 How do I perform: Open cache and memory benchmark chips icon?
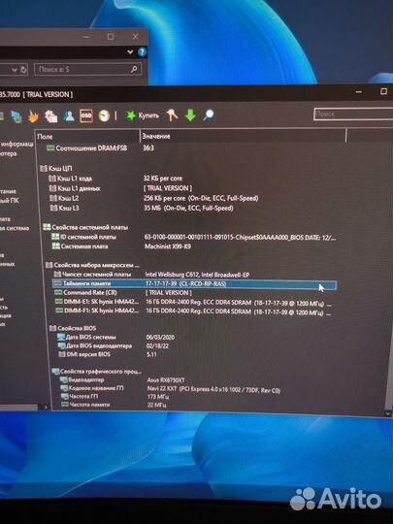(x=50, y=116)
